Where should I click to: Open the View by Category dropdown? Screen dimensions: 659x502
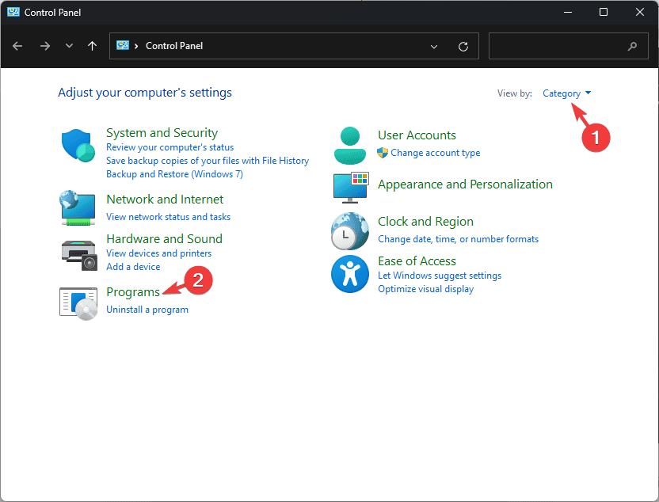pos(566,93)
